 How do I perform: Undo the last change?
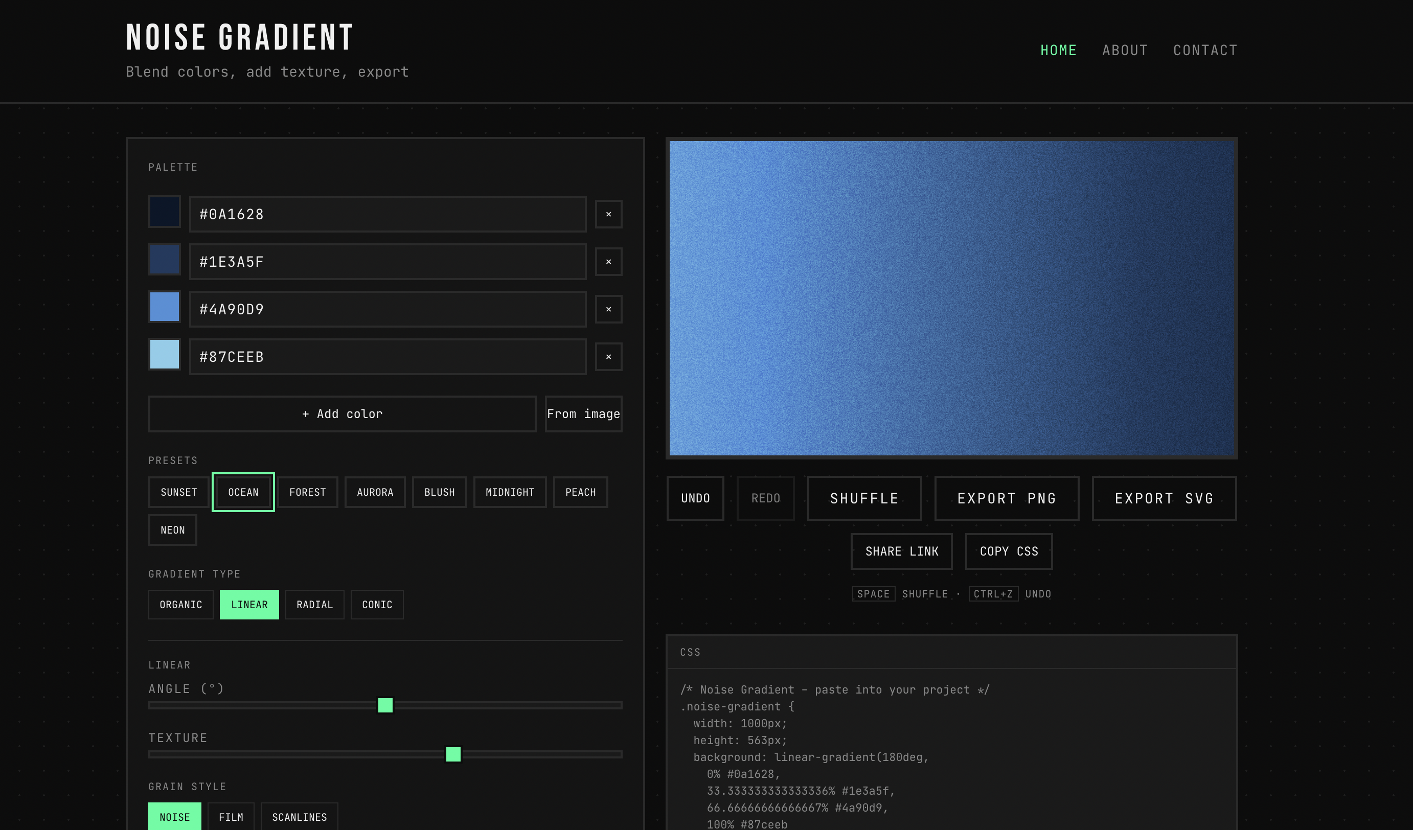pyautogui.click(x=695, y=498)
